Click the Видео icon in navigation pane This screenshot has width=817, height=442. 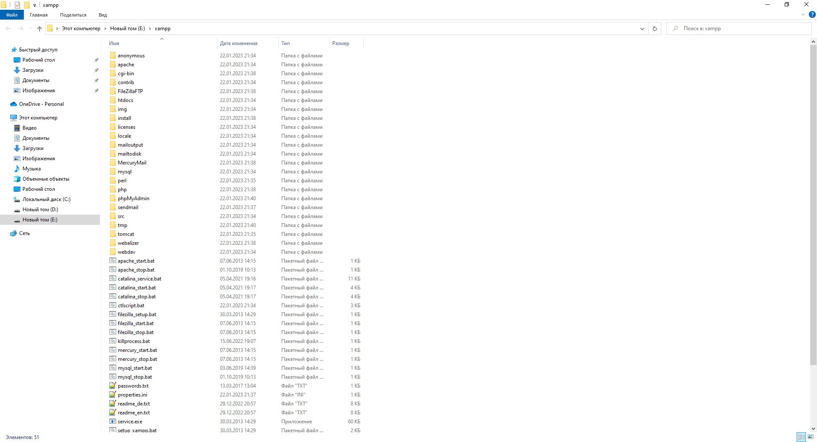click(x=17, y=128)
